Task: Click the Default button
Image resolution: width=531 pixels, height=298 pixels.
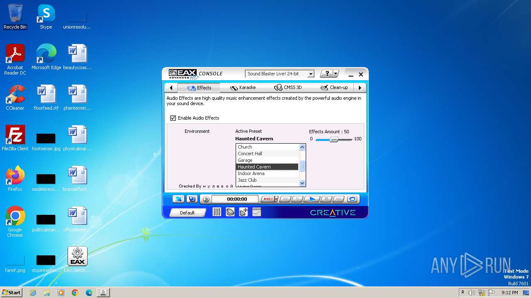Action: point(188,213)
